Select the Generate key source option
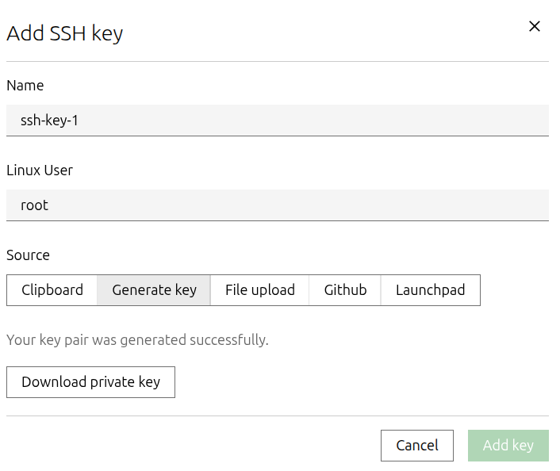The image size is (560, 471). 154,290
